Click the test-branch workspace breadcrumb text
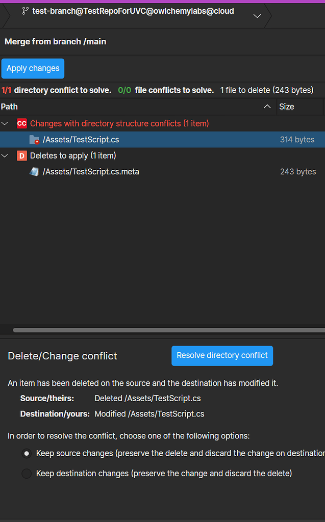 point(133,11)
